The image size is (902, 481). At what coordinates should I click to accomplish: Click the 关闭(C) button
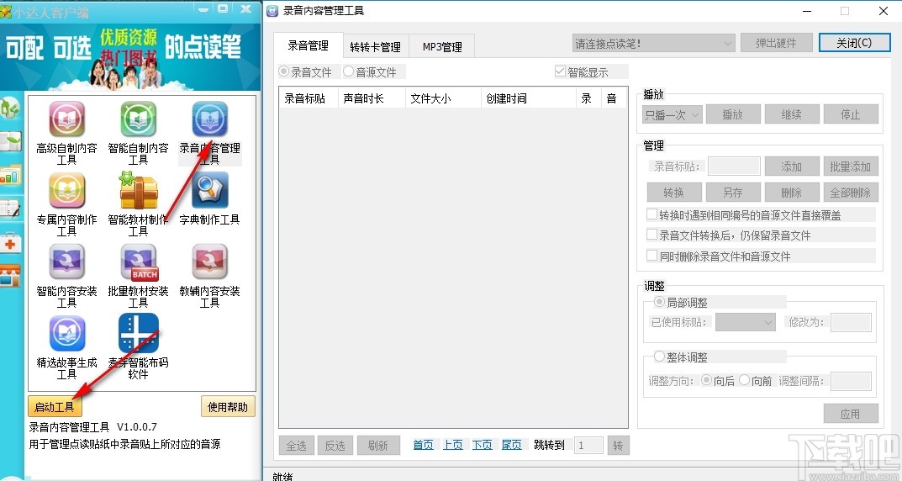click(x=854, y=43)
